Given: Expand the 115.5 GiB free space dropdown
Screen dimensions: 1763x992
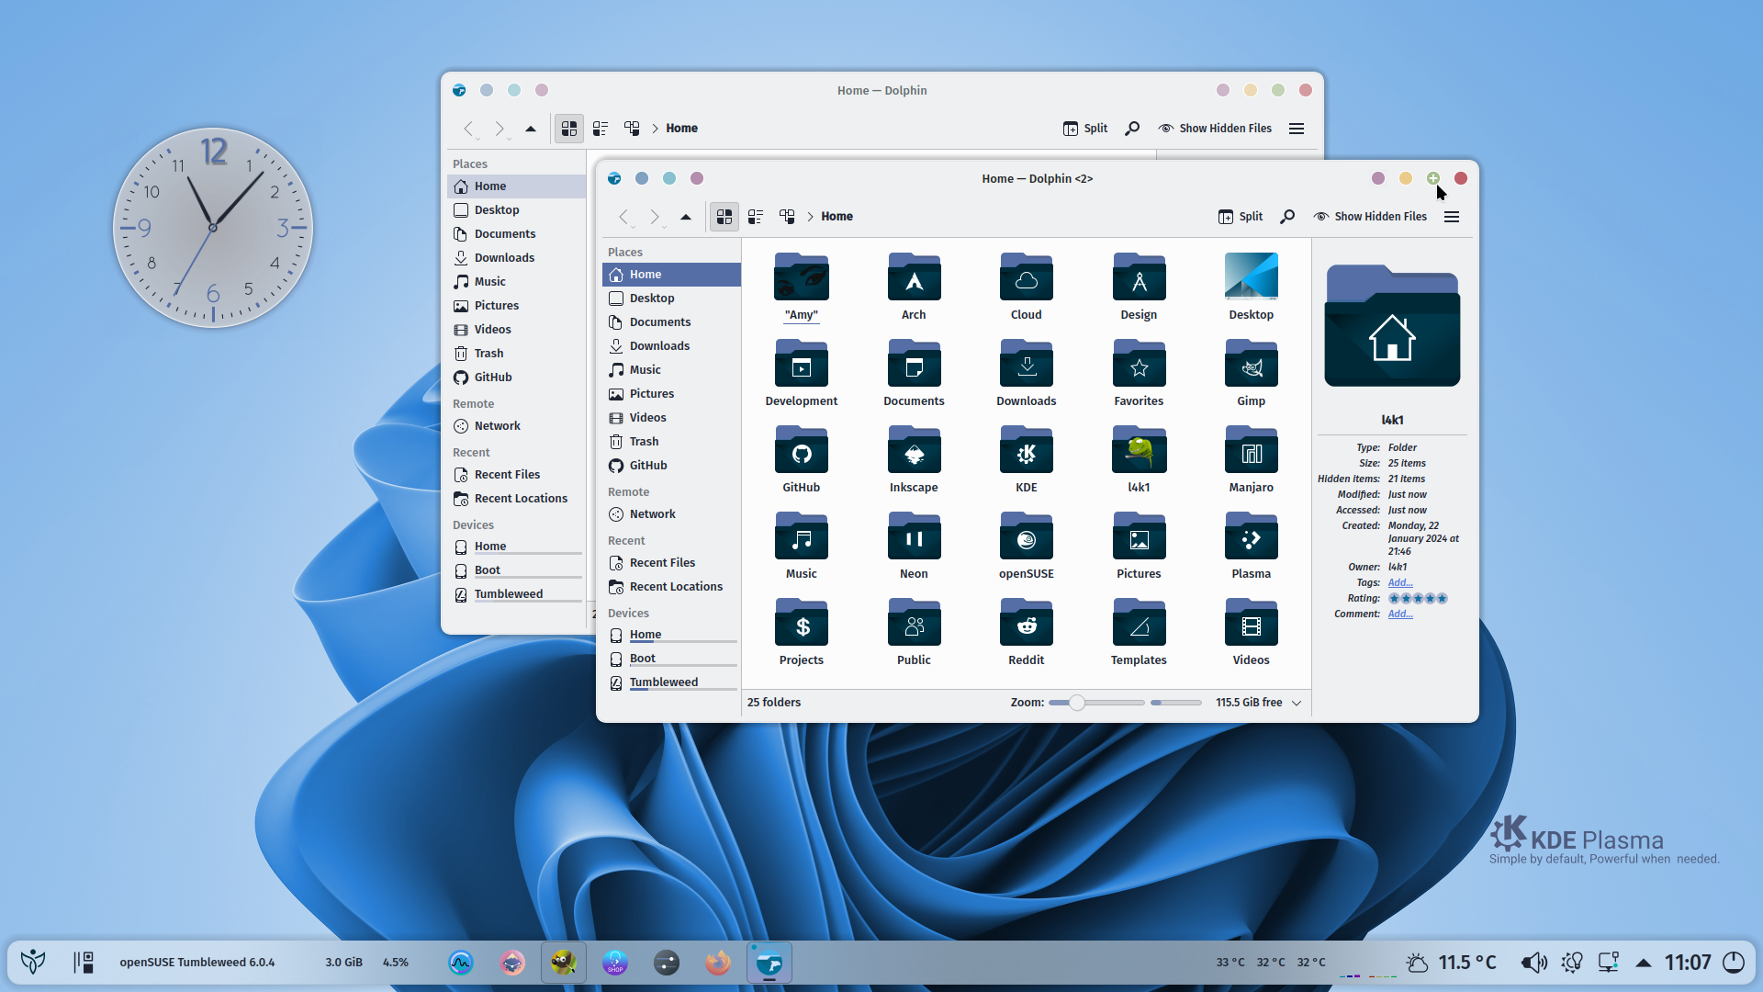Looking at the screenshot, I should tap(1297, 703).
